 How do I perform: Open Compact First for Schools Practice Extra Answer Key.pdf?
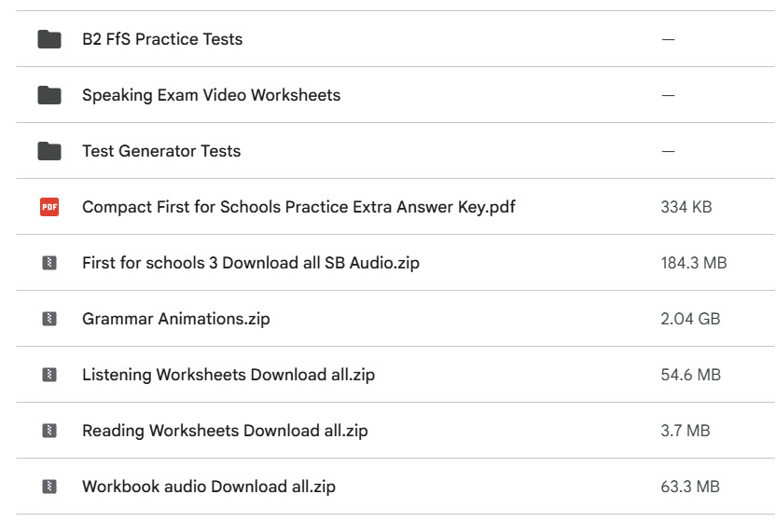(x=298, y=207)
